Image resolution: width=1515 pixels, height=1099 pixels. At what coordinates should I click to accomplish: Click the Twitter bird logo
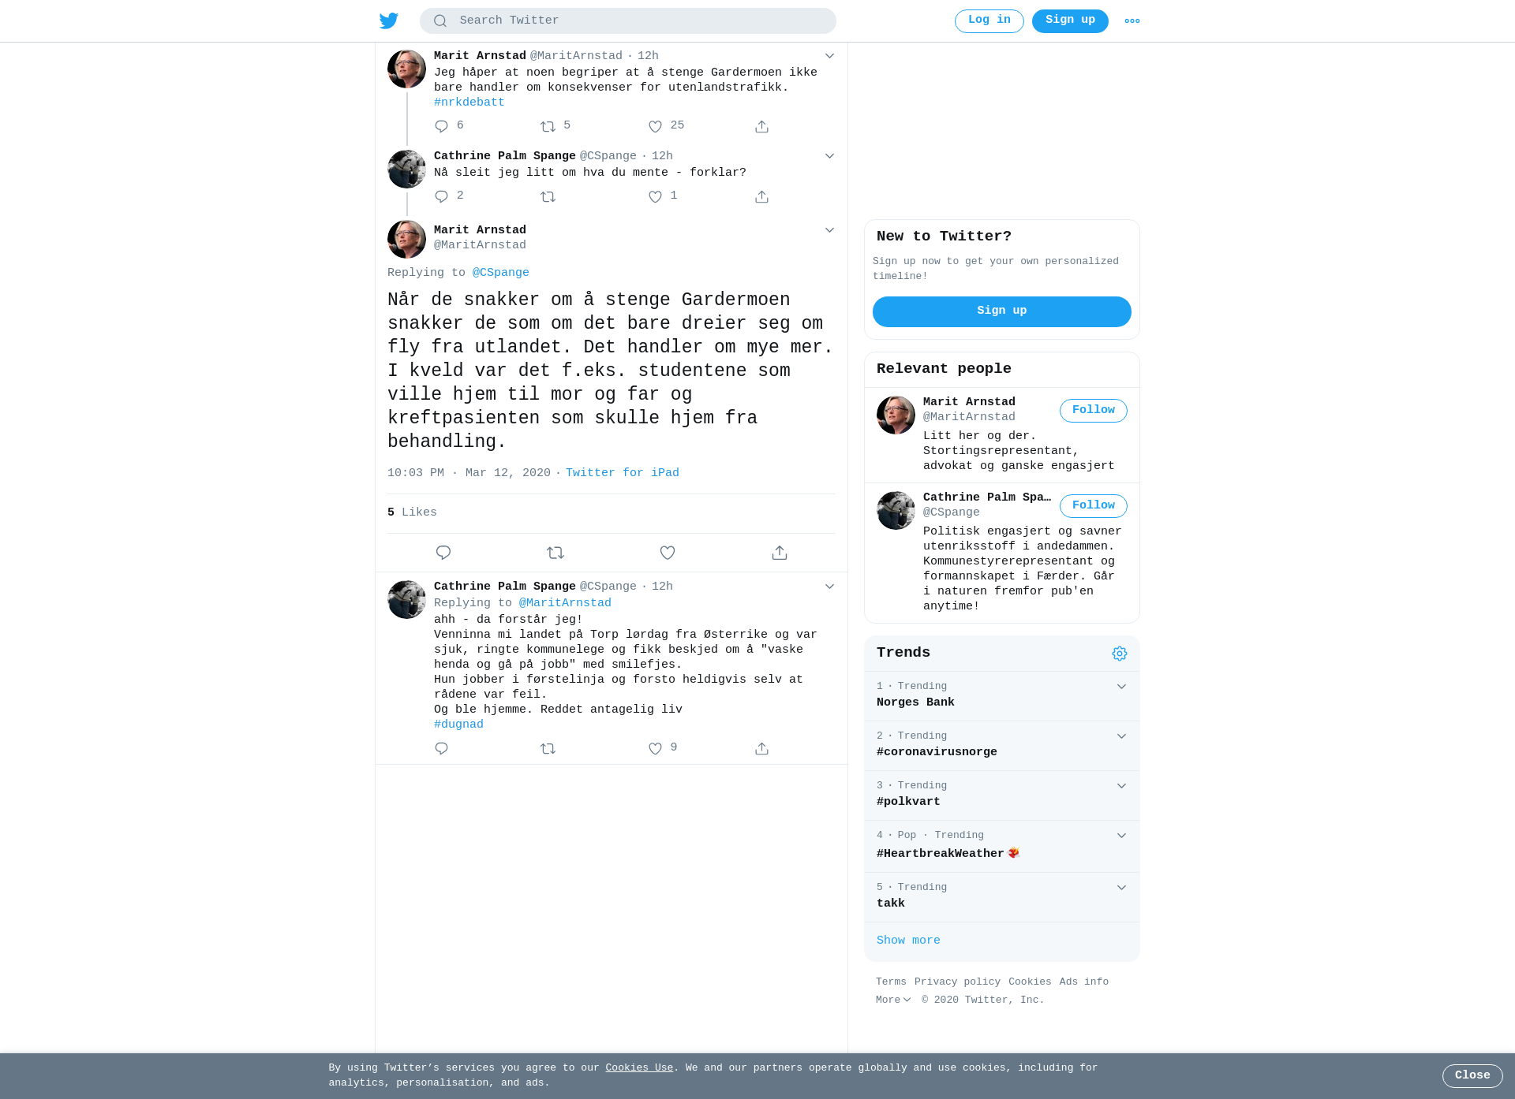point(389,20)
